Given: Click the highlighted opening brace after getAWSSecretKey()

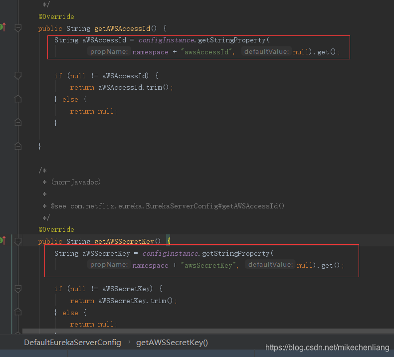Looking at the screenshot, I should click(169, 241).
